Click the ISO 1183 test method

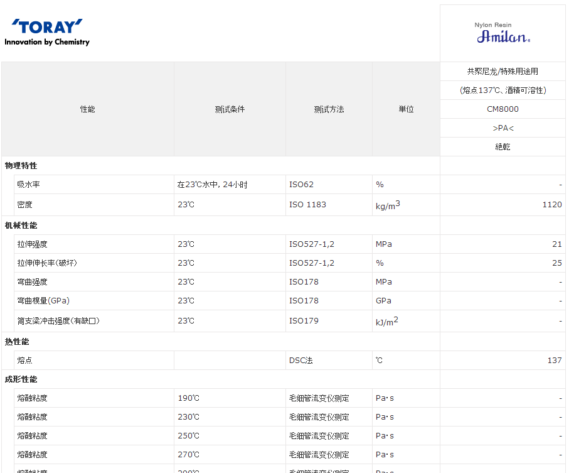[x=307, y=205]
